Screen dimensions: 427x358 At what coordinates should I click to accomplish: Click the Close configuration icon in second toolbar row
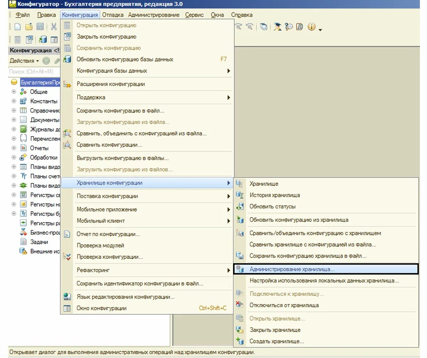[30, 39]
